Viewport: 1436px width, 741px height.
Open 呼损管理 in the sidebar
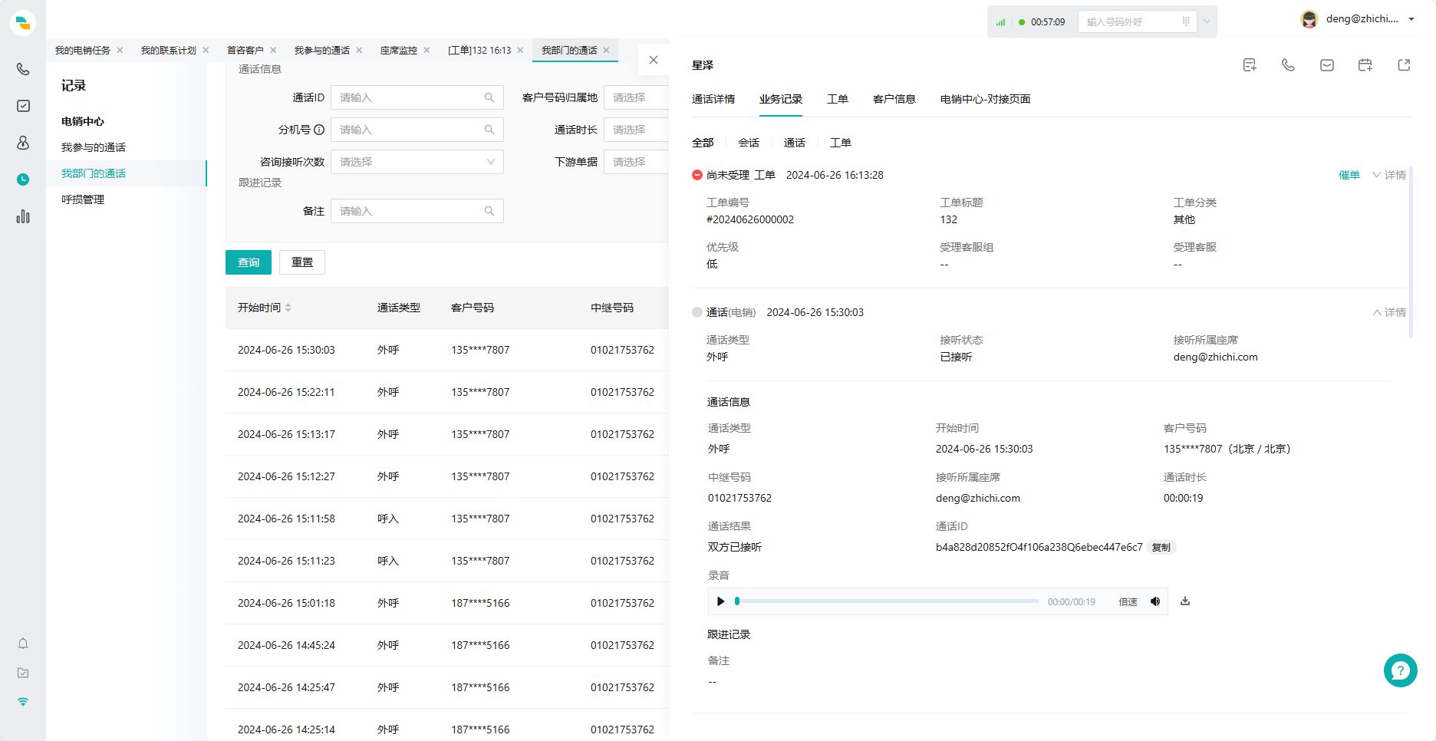tap(83, 199)
